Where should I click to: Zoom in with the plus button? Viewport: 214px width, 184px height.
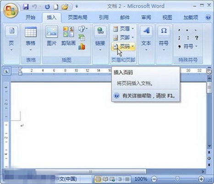(201, 179)
